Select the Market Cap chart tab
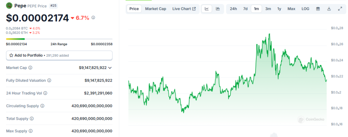The width and height of the screenshot is (348, 137). tap(156, 9)
